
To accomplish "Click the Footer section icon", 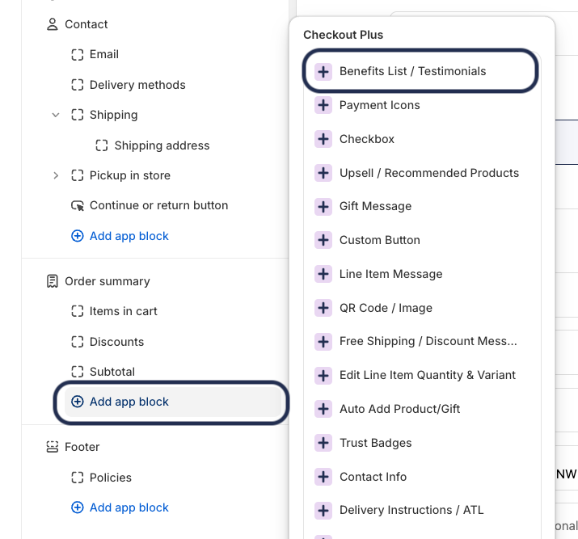I will (53, 447).
